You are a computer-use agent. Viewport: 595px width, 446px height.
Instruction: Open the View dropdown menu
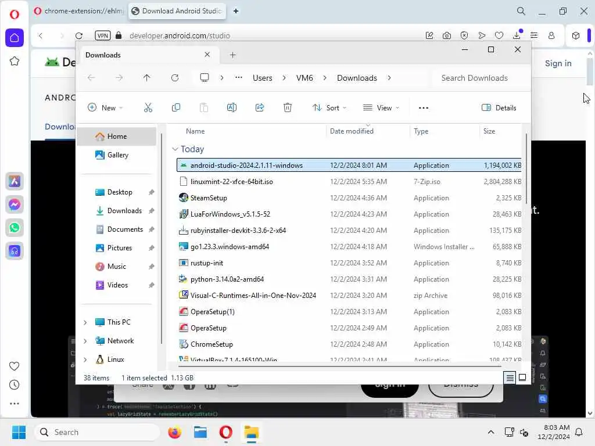(381, 107)
